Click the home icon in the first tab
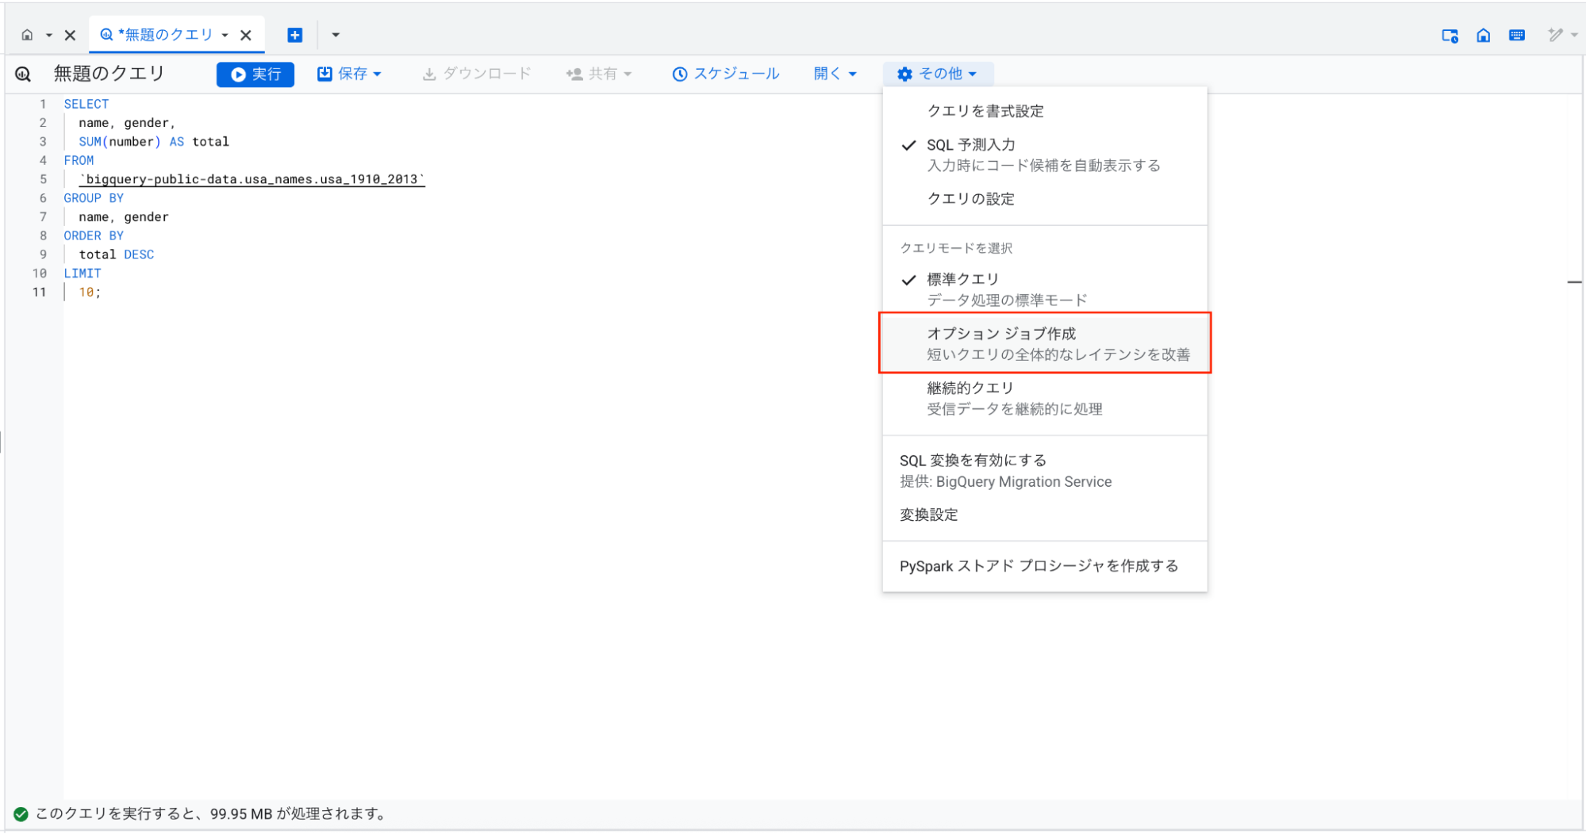Image resolution: width=1586 pixels, height=834 pixels. pos(27,35)
